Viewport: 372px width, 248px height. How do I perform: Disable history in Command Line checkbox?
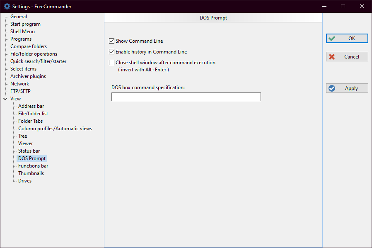[111, 52]
